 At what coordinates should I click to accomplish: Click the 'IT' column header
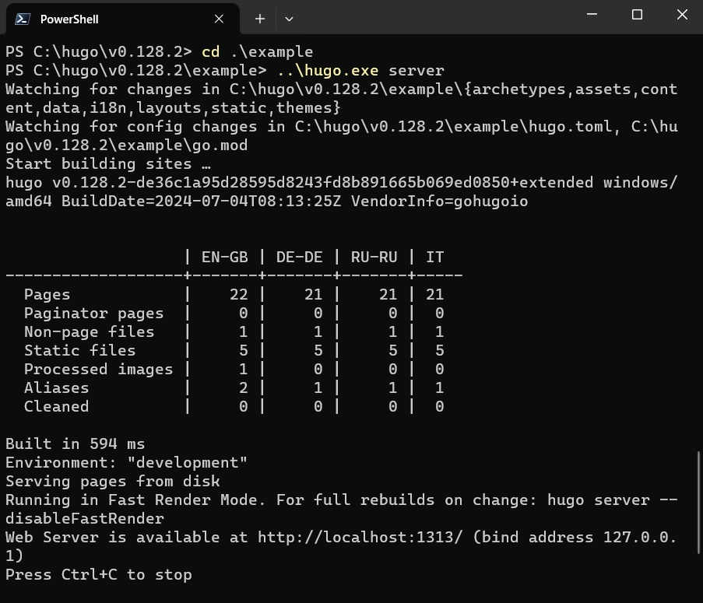tap(435, 257)
